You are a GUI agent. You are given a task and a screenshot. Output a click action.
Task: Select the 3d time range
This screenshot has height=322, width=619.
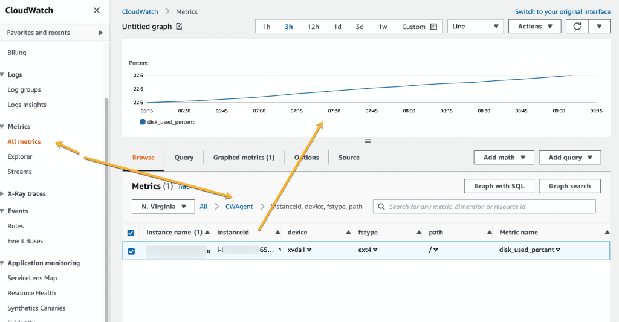tap(360, 27)
